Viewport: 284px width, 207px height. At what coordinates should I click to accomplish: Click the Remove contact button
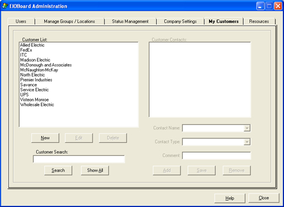237,171
